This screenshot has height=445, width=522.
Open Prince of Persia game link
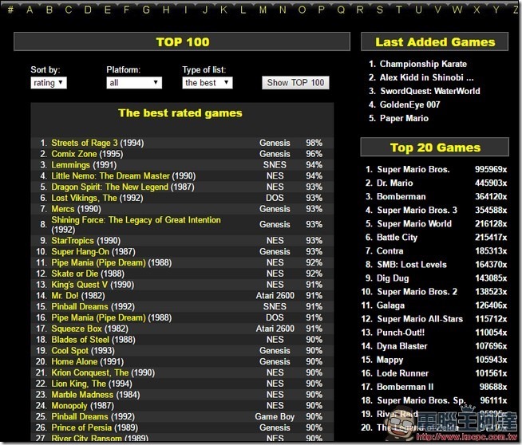[81, 427]
